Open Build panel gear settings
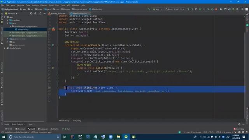The width and height of the screenshot is (249, 140). point(239,124)
